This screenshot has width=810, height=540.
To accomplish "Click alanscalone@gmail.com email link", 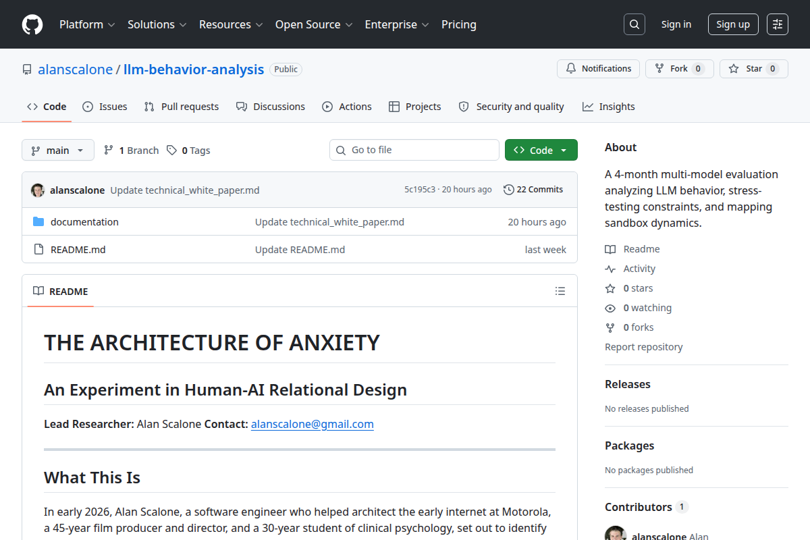I will 313,424.
